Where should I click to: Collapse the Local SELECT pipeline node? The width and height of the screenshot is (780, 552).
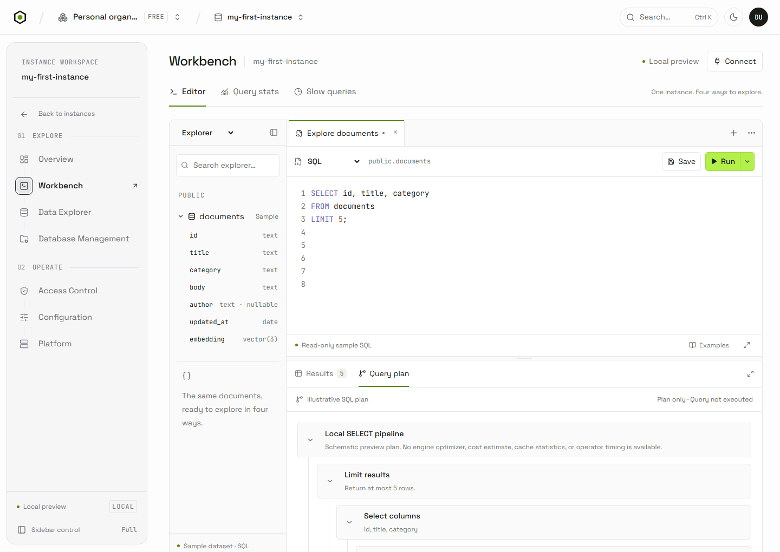pos(310,440)
